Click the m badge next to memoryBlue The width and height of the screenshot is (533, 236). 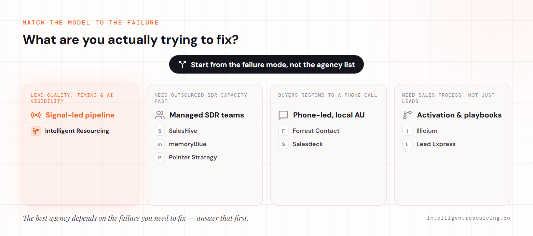click(160, 144)
